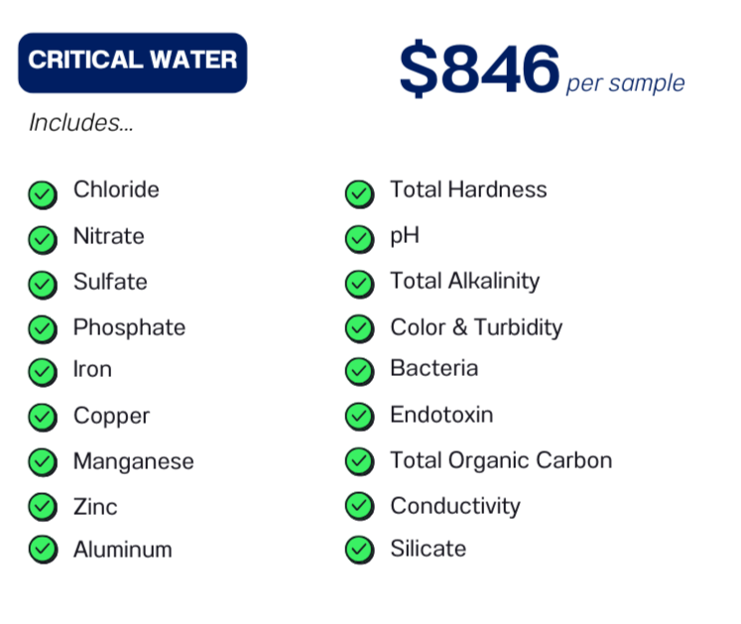Screen dimensions: 741x624
Task: Click the check icon next to Nitrate
Action: tap(43, 240)
